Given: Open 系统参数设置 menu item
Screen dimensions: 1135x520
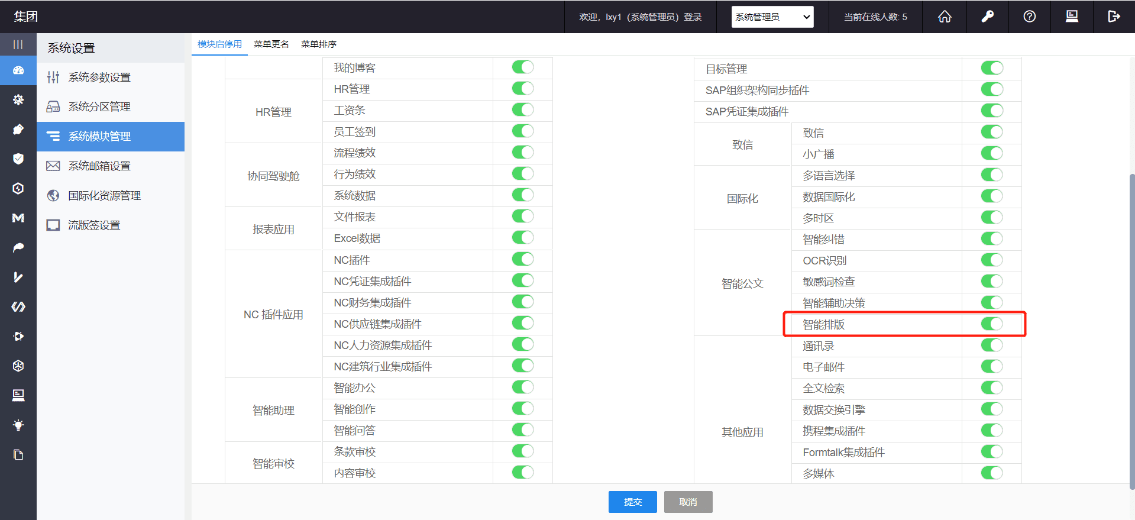Looking at the screenshot, I should pyautogui.click(x=111, y=77).
